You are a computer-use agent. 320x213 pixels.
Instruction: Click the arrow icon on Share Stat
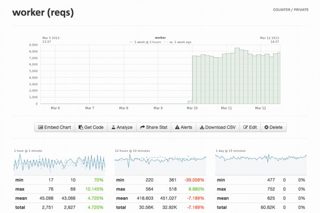pyautogui.click(x=142, y=127)
